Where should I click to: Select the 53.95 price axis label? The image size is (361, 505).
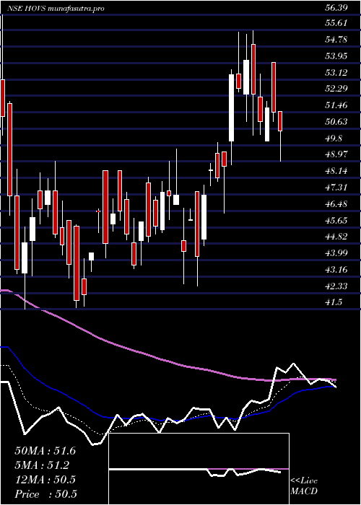[x=336, y=57]
